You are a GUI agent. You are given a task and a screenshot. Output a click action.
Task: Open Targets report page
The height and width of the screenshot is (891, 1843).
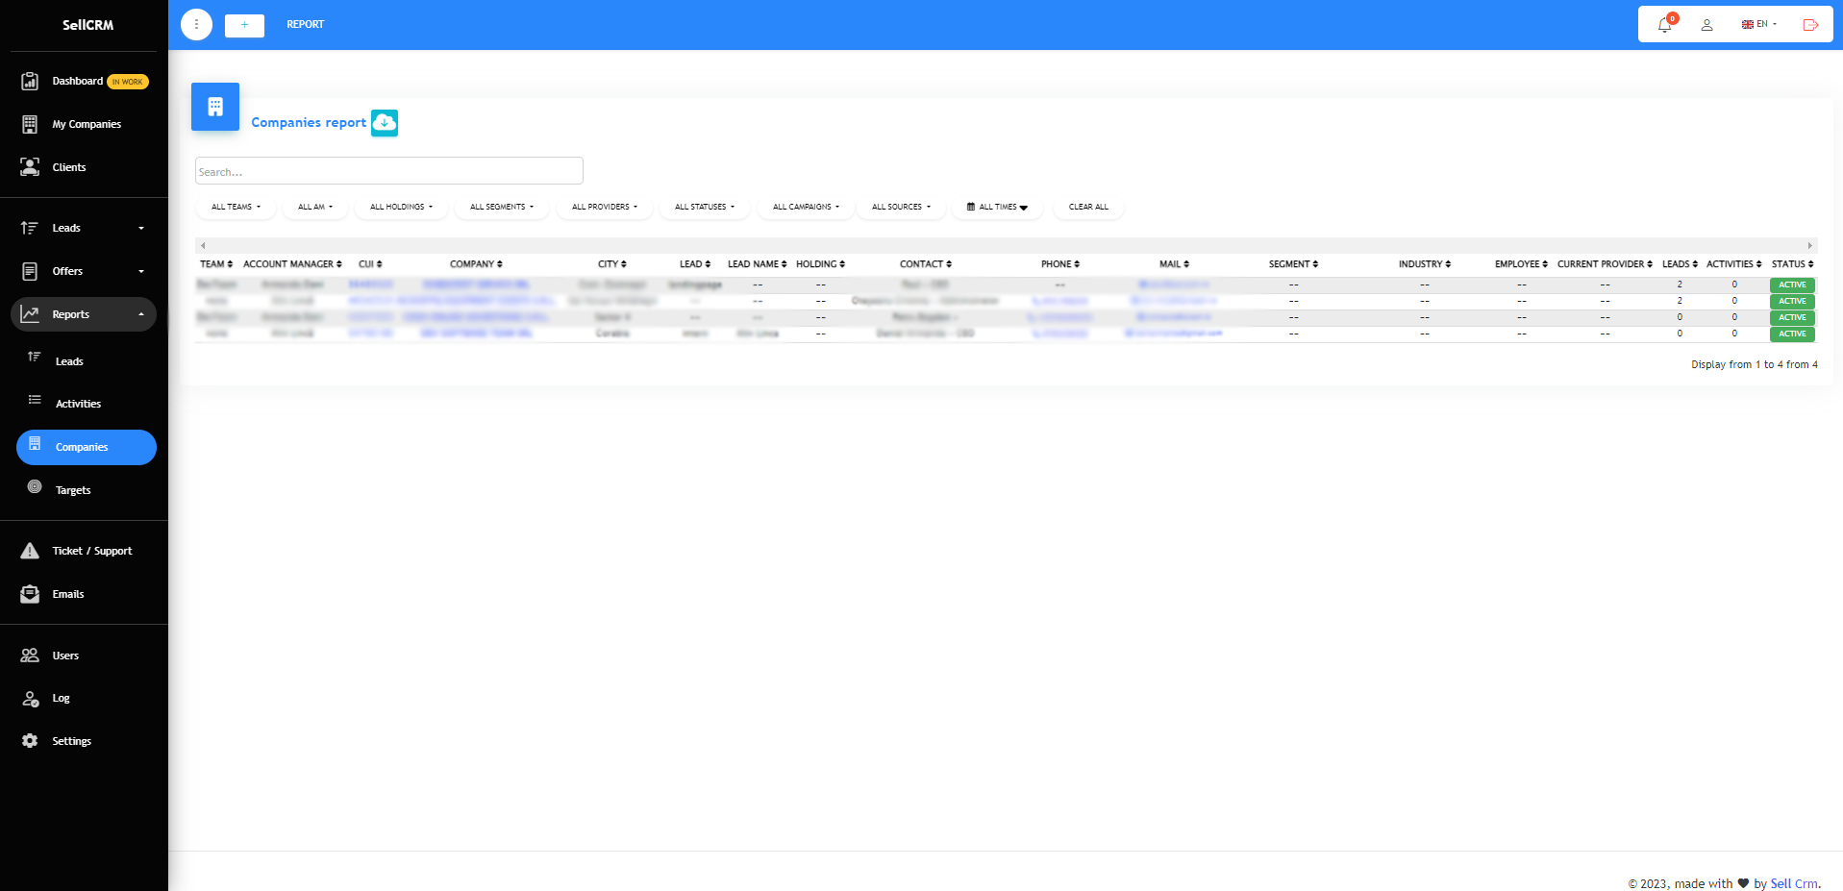73,490
